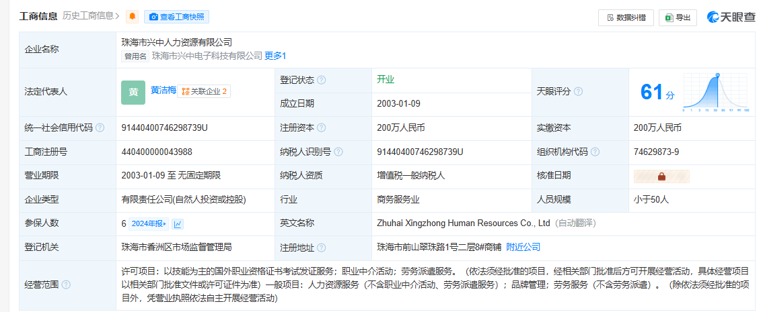Click 商务服务业 industry value
761x312 pixels.
point(398,200)
